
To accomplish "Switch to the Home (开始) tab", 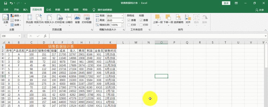I will (x=16, y=10).
